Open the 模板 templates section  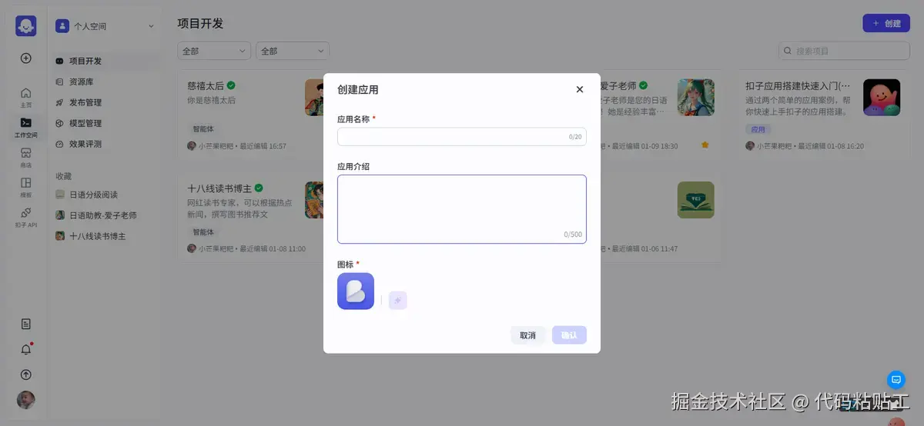pos(25,187)
